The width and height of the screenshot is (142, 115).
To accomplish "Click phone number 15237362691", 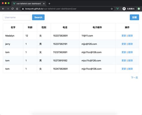I will 61,36.
